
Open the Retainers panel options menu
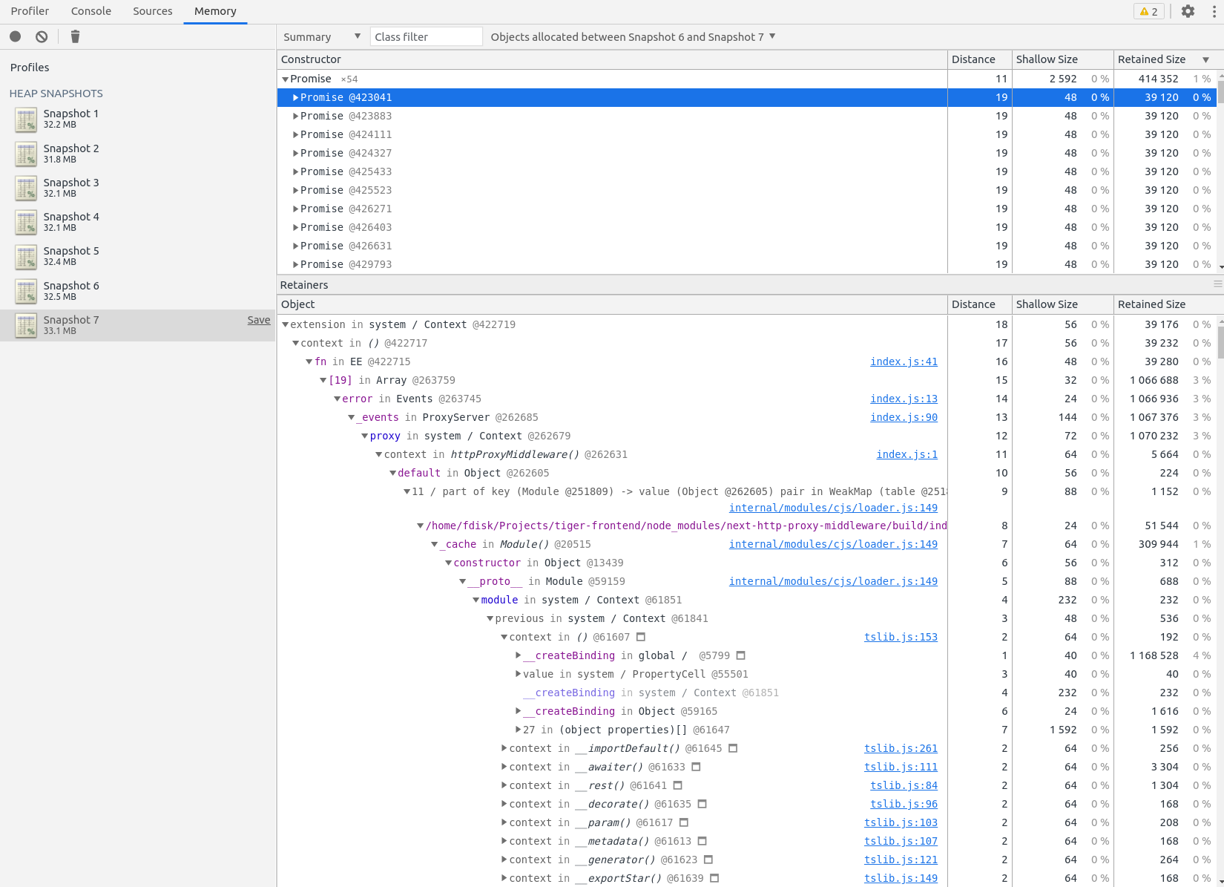point(1215,284)
